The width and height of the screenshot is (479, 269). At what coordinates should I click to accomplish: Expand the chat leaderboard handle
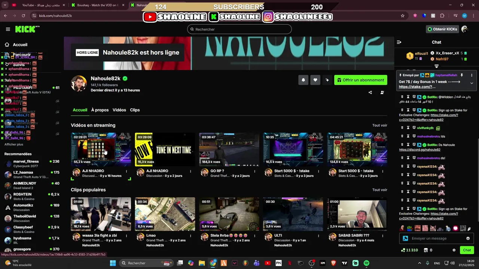tap(436, 66)
